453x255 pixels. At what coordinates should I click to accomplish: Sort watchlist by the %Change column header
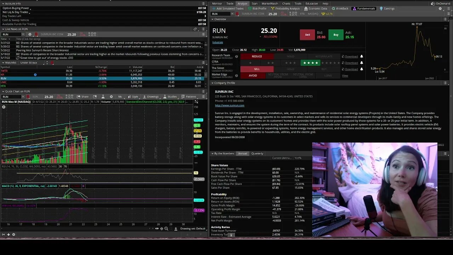pyautogui.click(x=101, y=67)
